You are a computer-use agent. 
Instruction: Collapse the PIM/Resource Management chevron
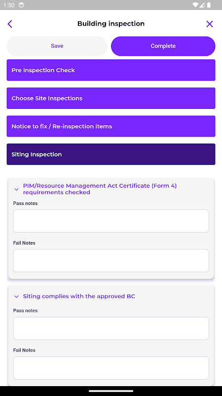point(16,189)
